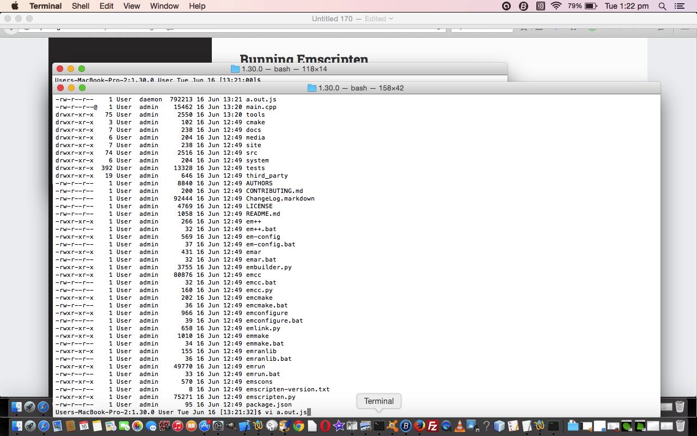Click emscripten.py file name
The height and width of the screenshot is (436, 697).
271,397
